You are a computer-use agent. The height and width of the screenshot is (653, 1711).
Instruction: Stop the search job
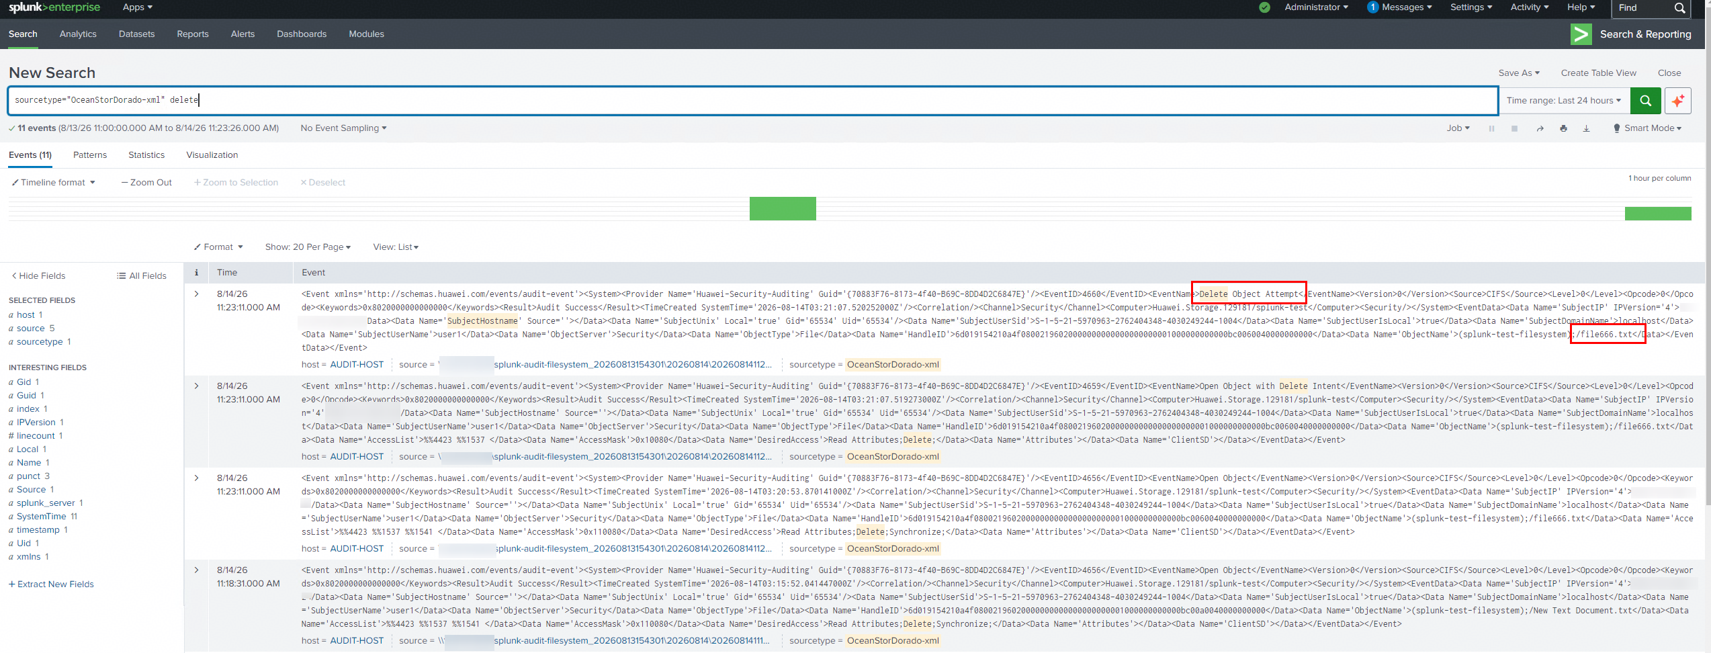[x=1514, y=128]
